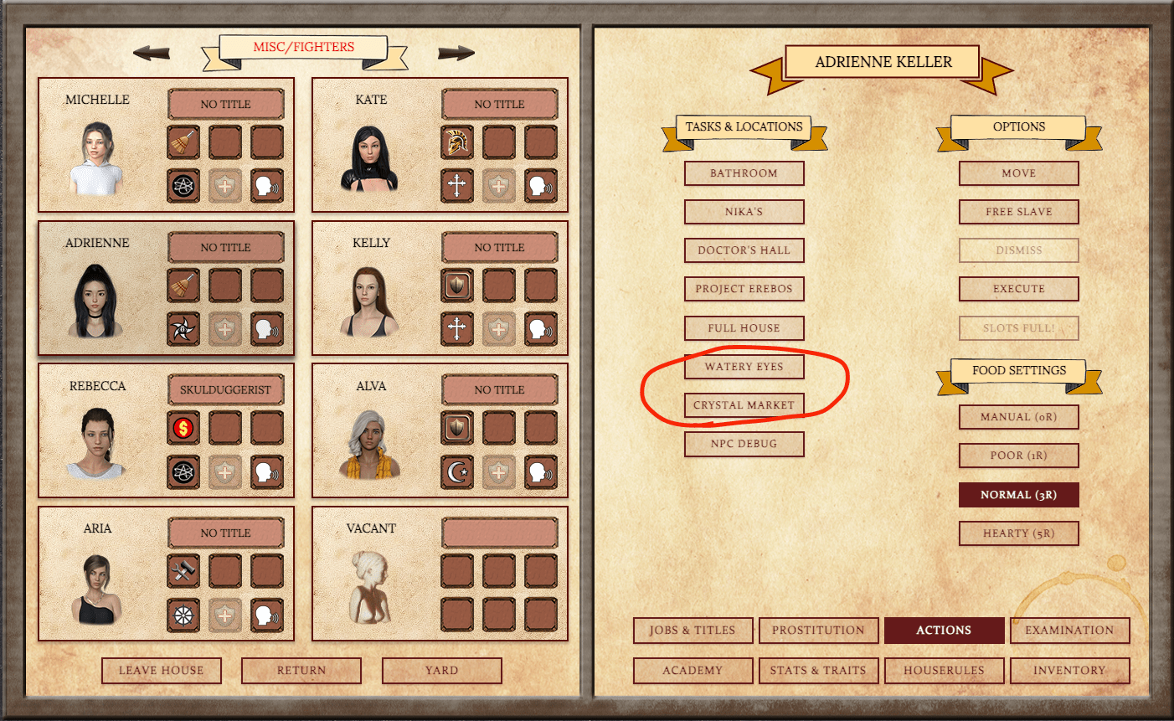Go to the next group with right arrow
Screen dimensions: 1174x721
(x=456, y=54)
